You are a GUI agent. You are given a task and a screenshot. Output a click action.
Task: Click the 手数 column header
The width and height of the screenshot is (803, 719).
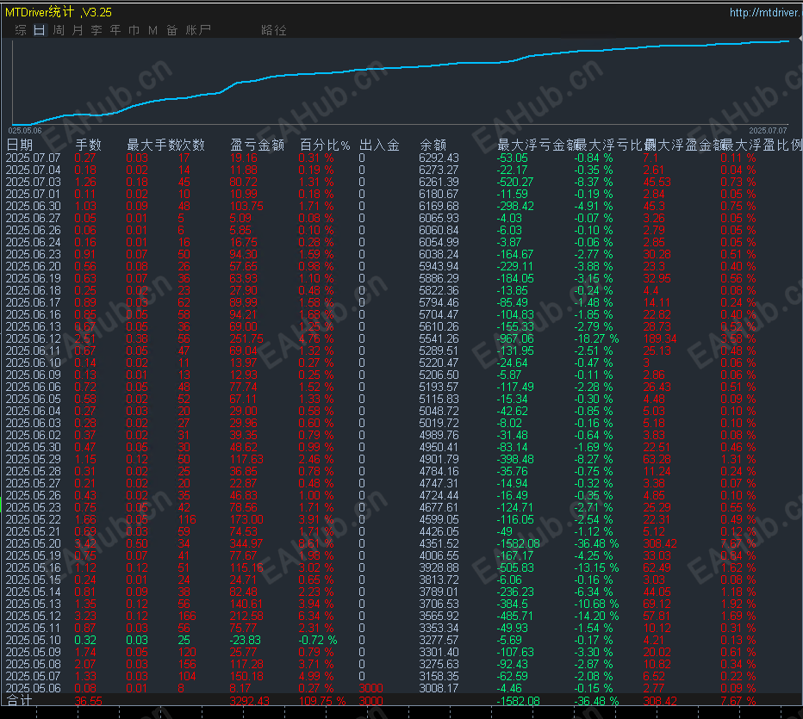coord(89,145)
